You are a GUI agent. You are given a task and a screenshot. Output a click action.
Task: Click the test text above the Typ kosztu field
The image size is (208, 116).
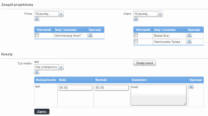pyautogui.click(x=37, y=62)
